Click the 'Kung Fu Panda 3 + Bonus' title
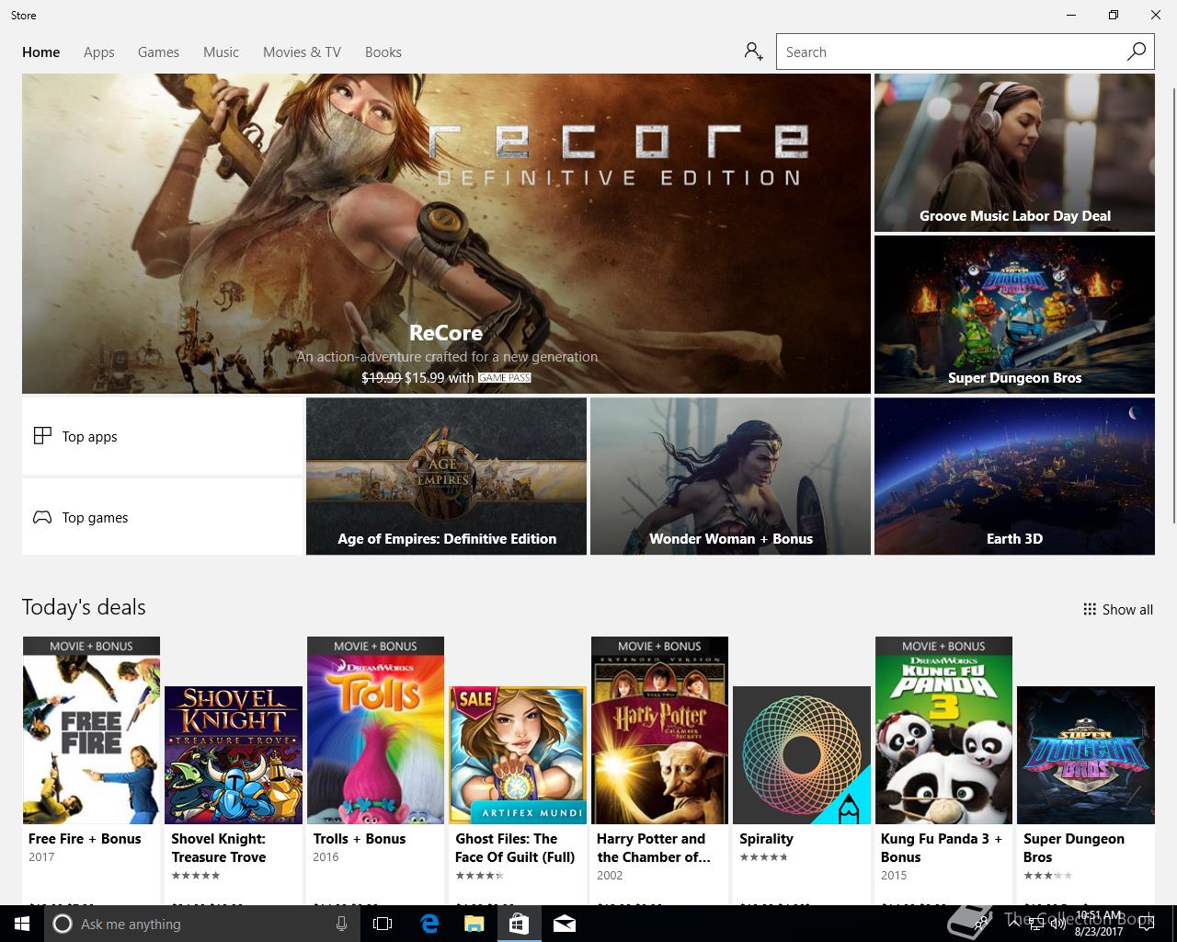 [x=942, y=848]
